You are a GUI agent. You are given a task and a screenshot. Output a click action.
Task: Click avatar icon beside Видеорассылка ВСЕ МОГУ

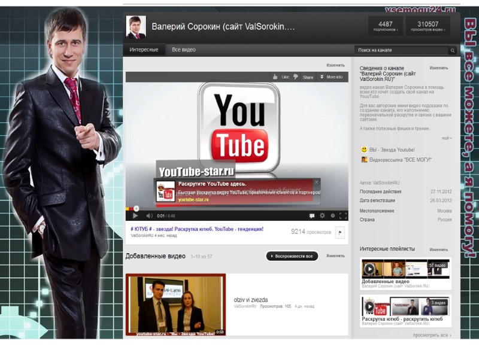(x=364, y=160)
